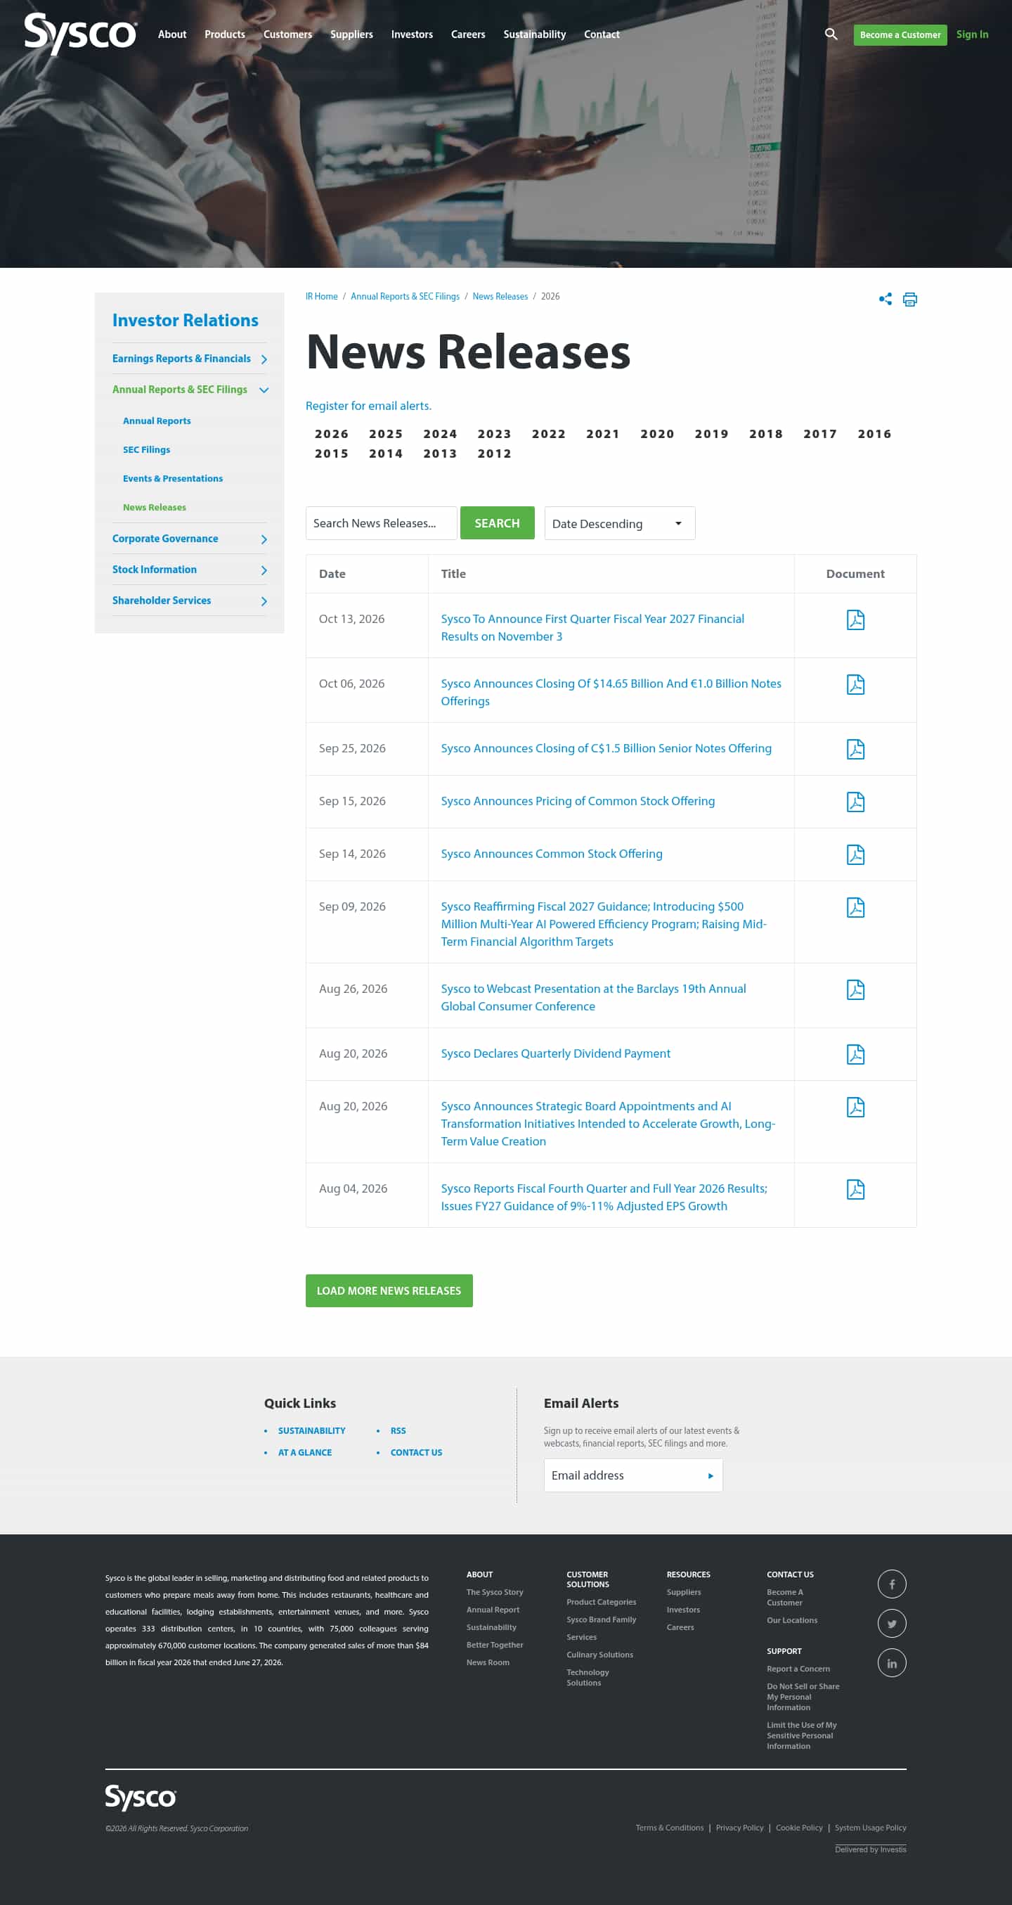Expand Stock Information sidebar section

(264, 570)
